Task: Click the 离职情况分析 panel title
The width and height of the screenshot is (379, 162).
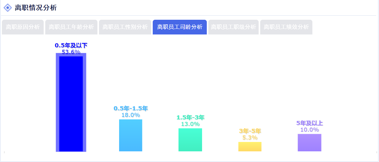Action: point(36,8)
